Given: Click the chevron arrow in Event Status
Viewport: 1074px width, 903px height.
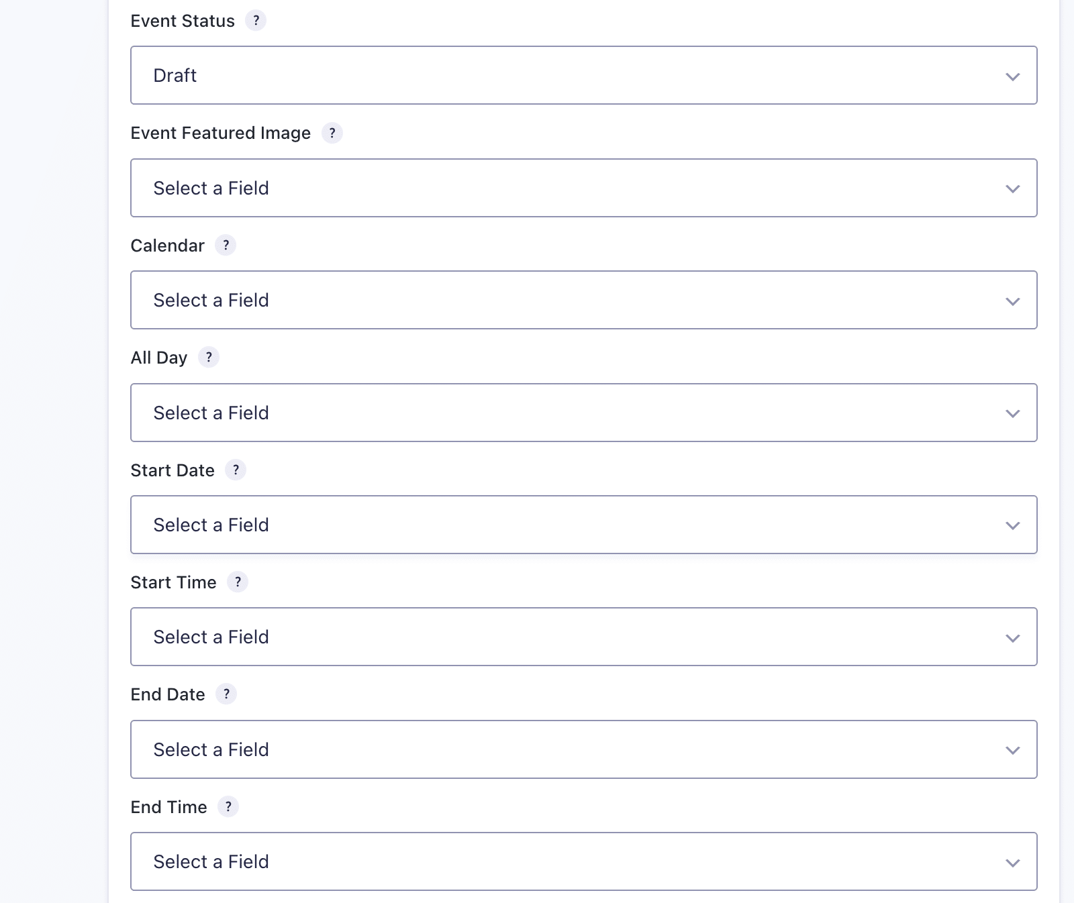Looking at the screenshot, I should (1013, 76).
